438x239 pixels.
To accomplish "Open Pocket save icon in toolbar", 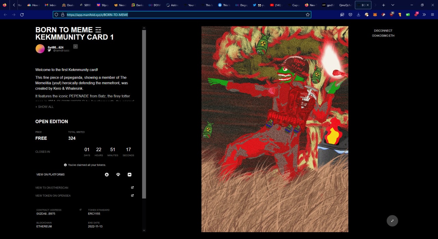I will 350,15.
